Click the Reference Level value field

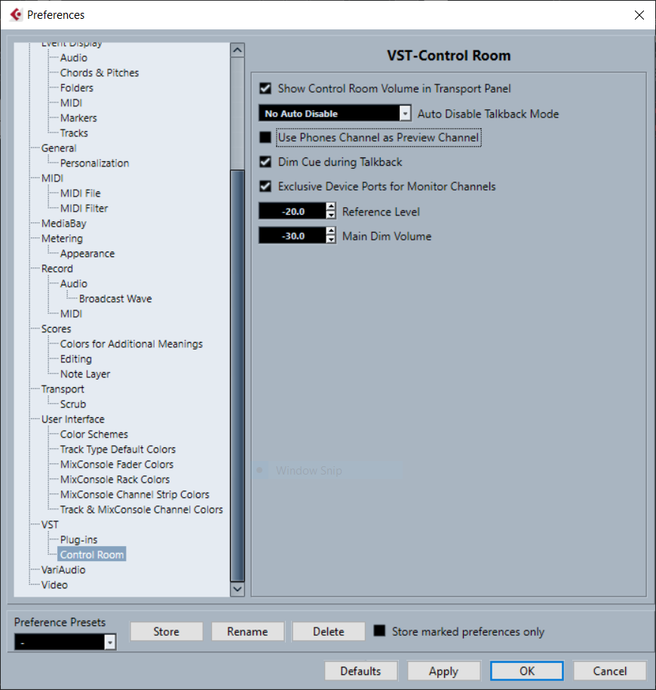point(293,211)
